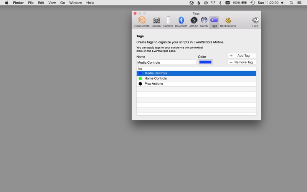Click the EventScripts spiral menu bar icon
The width and height of the screenshot is (307, 192).
click(191, 3)
